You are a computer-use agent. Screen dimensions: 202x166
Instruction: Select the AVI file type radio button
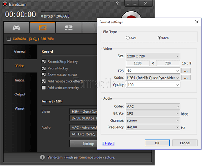[127, 38]
